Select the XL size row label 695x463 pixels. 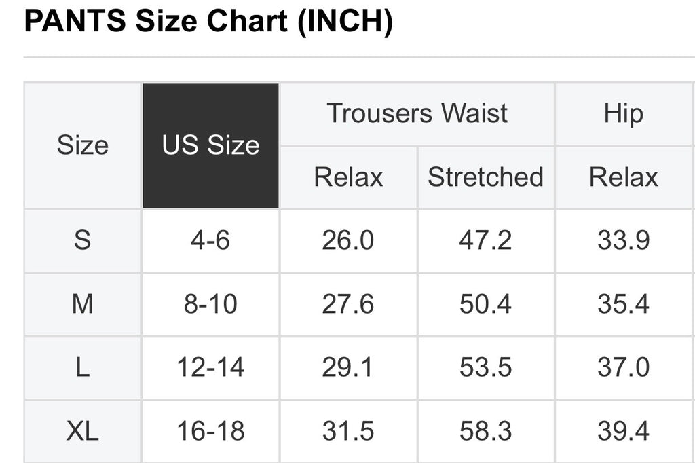tap(83, 431)
